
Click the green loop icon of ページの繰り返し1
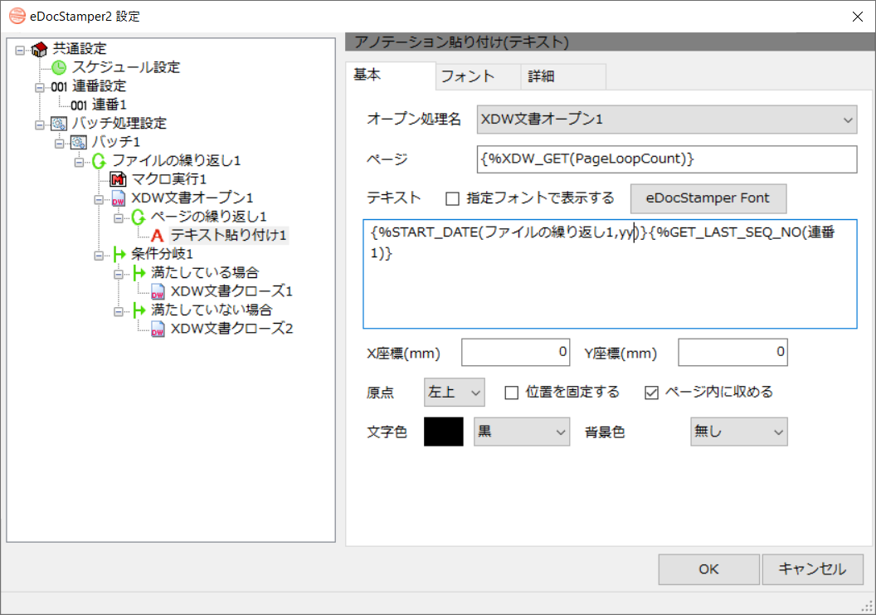[138, 217]
